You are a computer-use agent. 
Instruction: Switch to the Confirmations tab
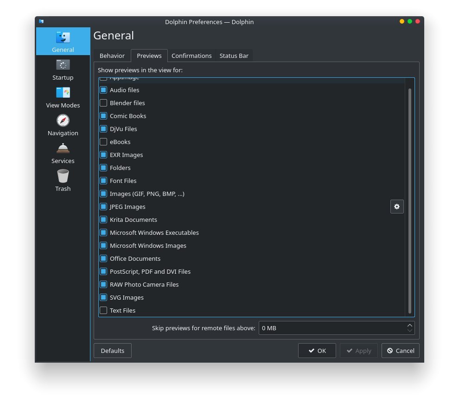[191, 56]
